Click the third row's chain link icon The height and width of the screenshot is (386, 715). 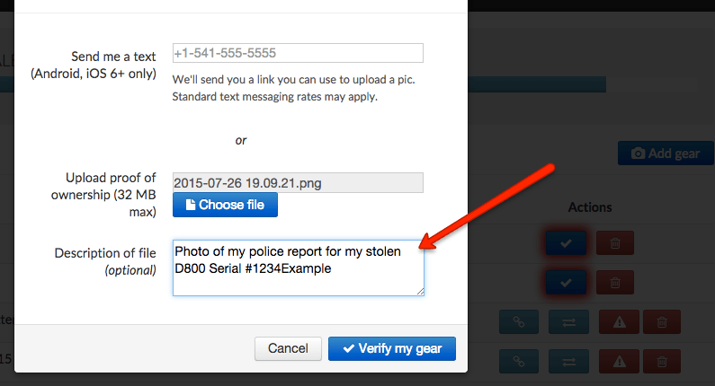[520, 321]
